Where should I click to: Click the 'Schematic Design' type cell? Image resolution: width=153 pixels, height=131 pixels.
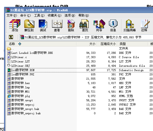(x=131, y=70)
